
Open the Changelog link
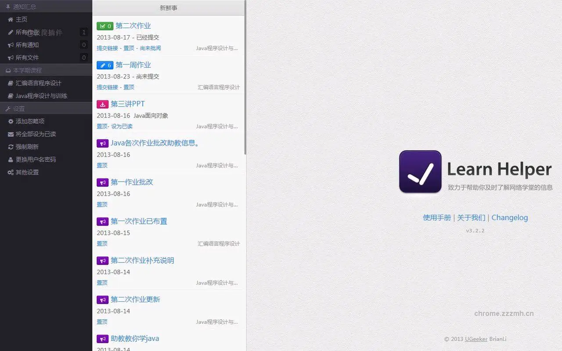(x=509, y=218)
